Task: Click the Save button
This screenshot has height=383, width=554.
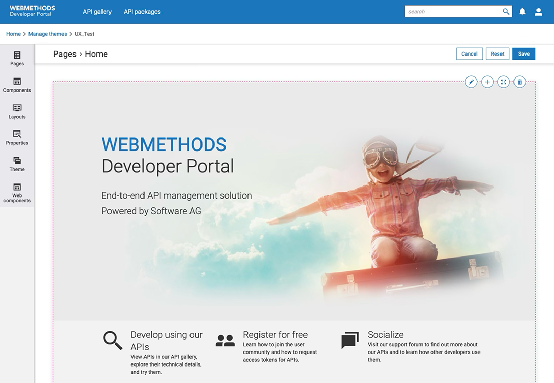Action: point(524,54)
